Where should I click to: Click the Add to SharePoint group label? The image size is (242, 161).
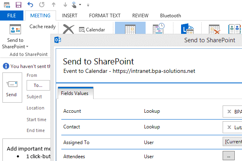pyautogui.click(x=29, y=54)
